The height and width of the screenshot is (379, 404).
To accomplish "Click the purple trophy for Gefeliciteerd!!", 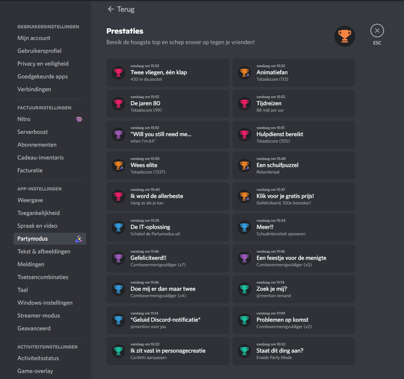I will (x=118, y=258).
